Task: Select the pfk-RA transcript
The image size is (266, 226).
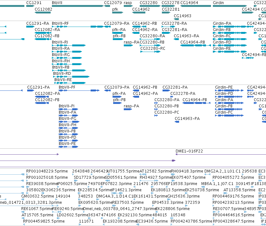Action: 118,33
